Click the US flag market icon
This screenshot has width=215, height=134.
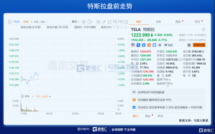coord(133,45)
